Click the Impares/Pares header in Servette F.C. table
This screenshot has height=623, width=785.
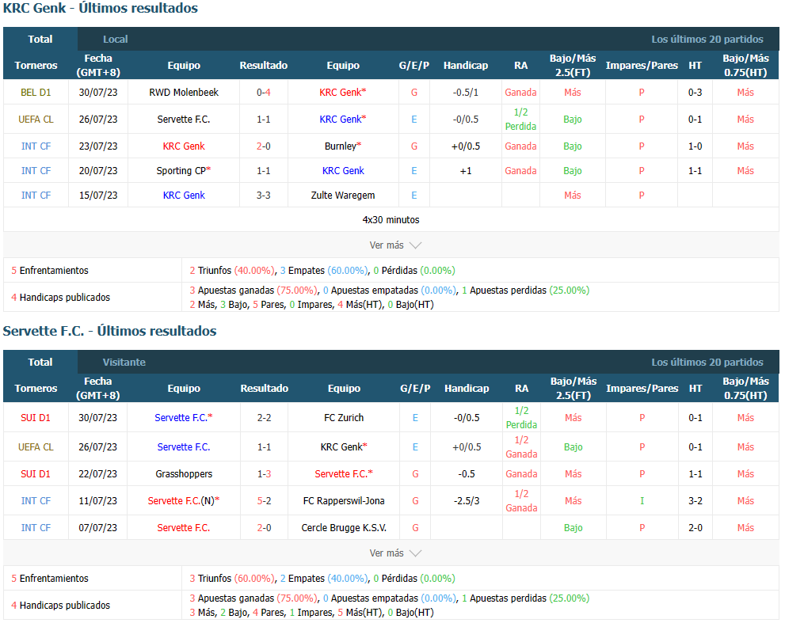642,388
